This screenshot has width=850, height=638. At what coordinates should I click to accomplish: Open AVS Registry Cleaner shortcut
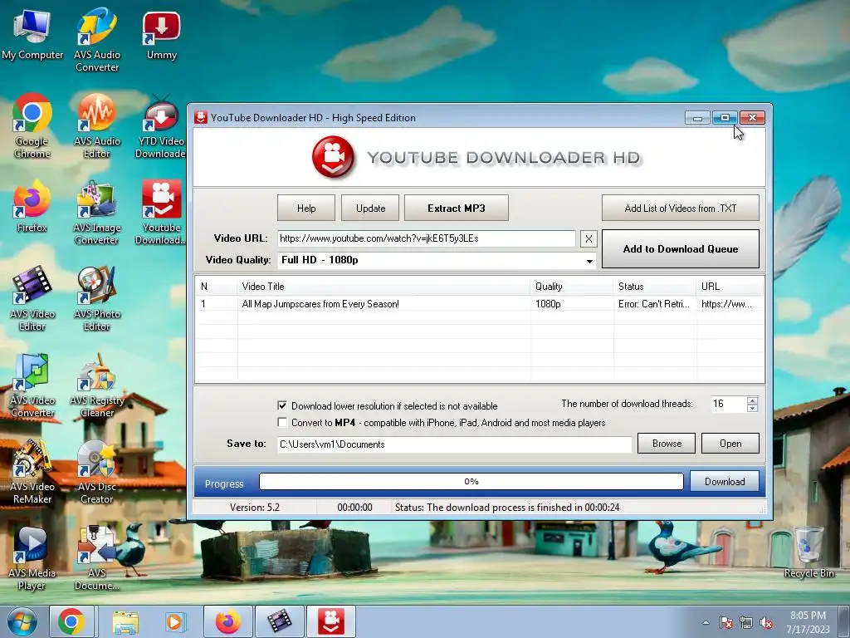tap(97, 385)
